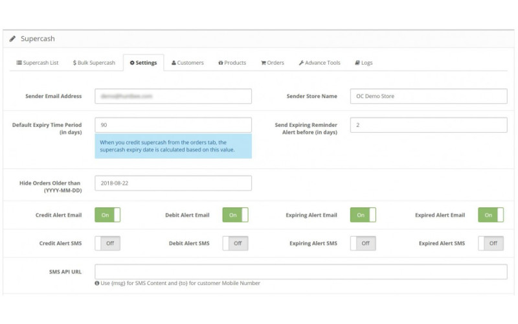Open the Supercash List tab
Screen dimensions: 518x324
(x=38, y=63)
